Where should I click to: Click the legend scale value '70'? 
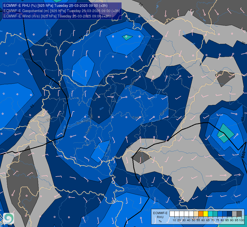click(213, 220)
